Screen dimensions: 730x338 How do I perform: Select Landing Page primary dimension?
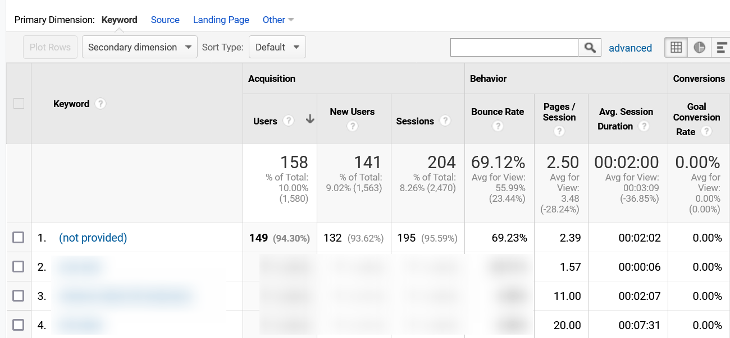click(221, 20)
